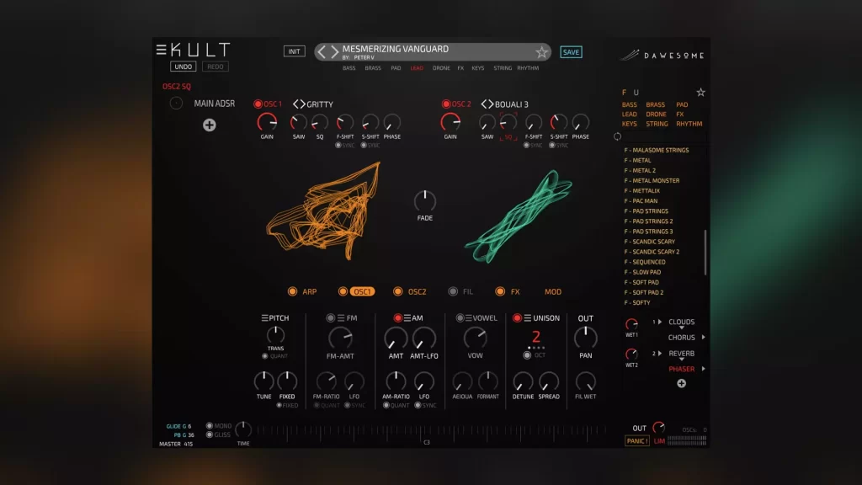Add a new effect slot below Phaser
Screen dimensions: 862x485
(x=681, y=383)
